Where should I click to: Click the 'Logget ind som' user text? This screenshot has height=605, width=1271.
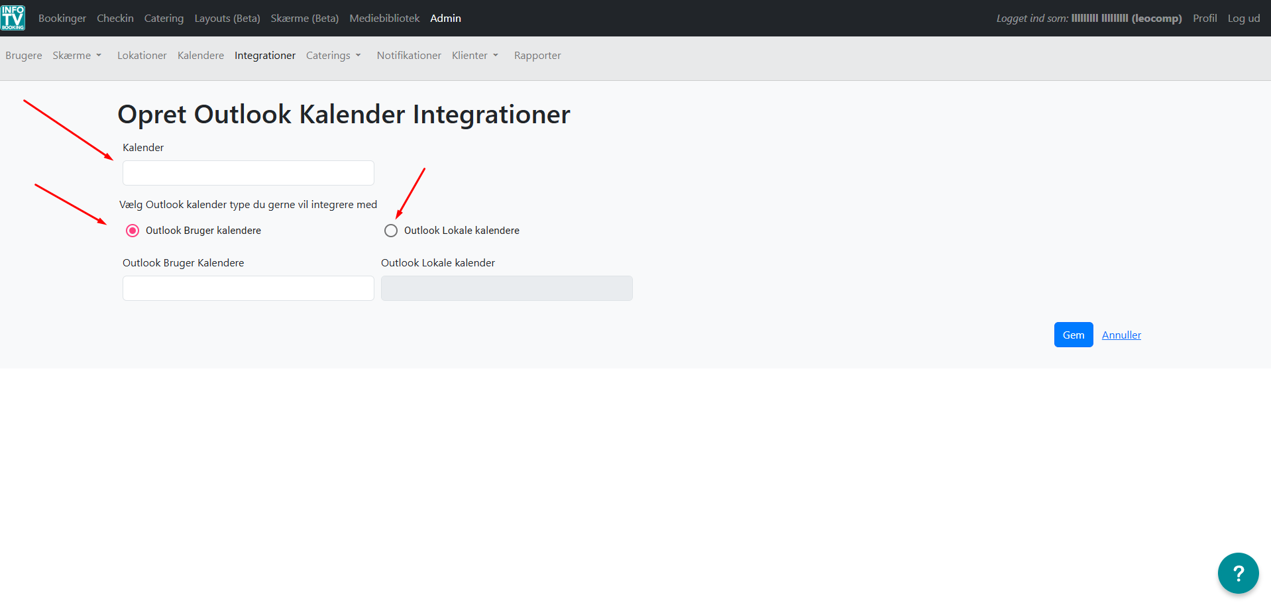1089,19
